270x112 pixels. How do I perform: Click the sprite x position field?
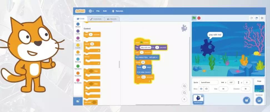pyautogui.click(x=231, y=83)
